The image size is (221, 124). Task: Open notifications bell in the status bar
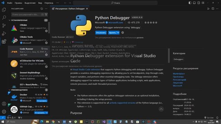(217, 117)
